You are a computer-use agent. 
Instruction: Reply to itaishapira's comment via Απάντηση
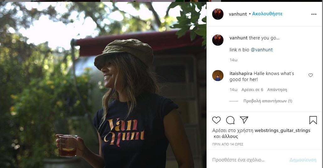point(277,90)
